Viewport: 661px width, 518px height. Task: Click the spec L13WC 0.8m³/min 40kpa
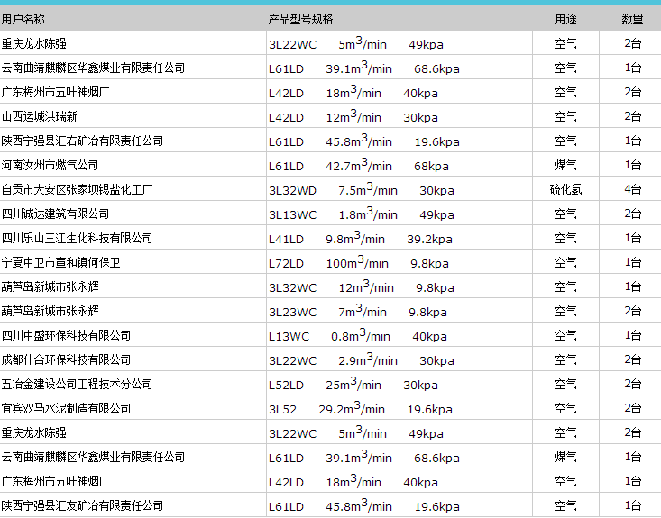point(358,335)
